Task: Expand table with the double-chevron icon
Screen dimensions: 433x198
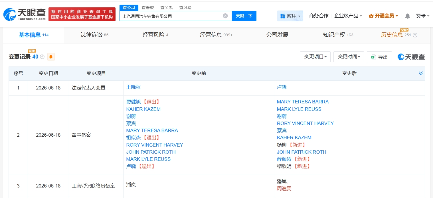Action: pyautogui.click(x=420, y=73)
